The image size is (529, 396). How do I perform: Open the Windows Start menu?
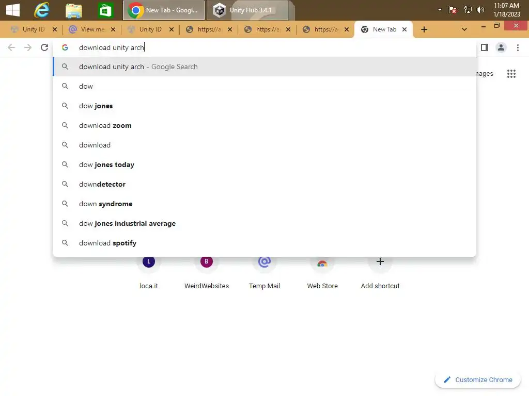click(13, 10)
